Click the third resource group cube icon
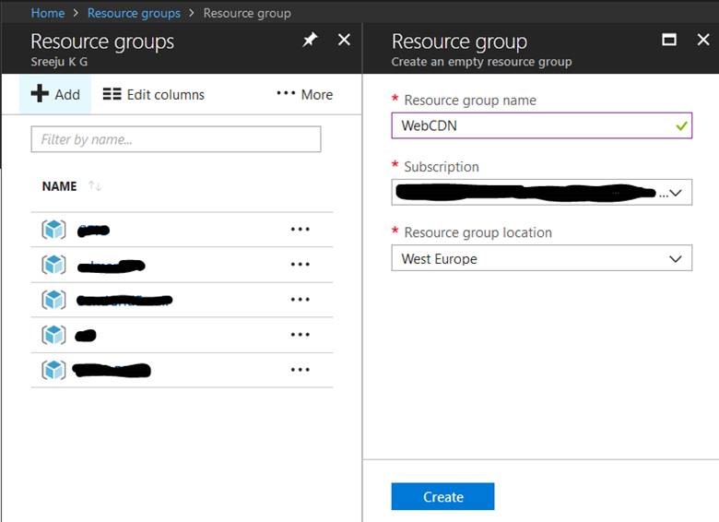This screenshot has height=522, width=719. pyautogui.click(x=53, y=300)
